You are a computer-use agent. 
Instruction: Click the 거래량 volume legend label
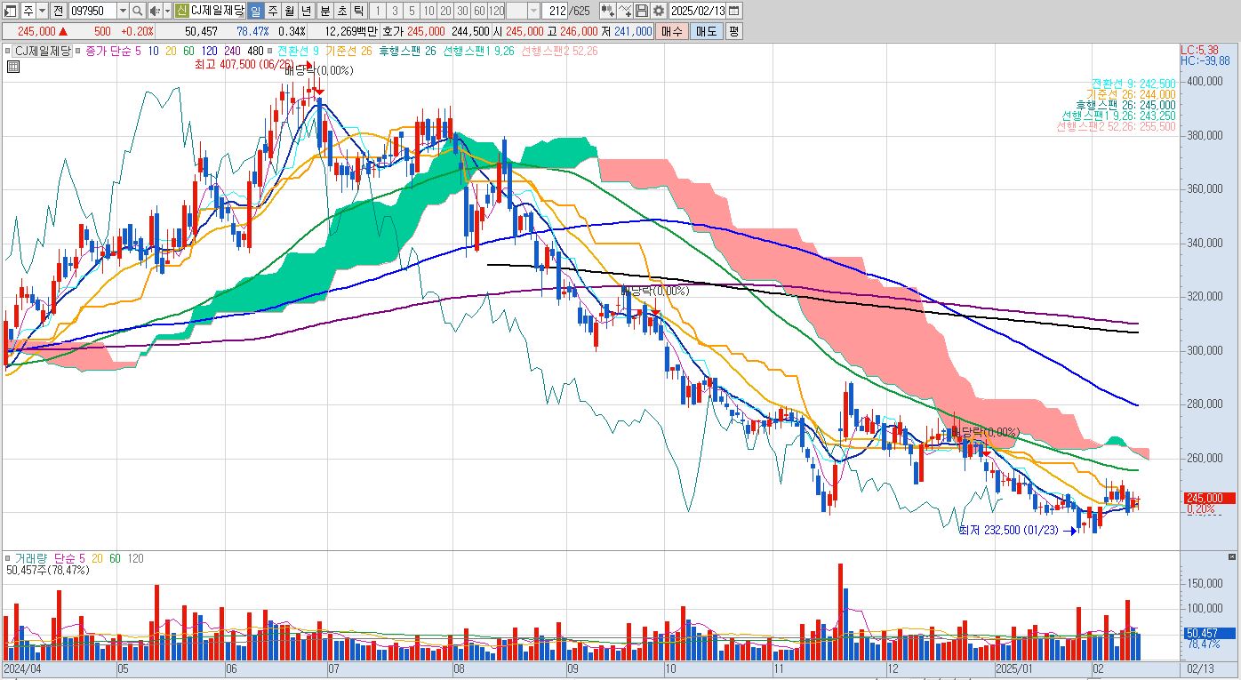coord(30,558)
